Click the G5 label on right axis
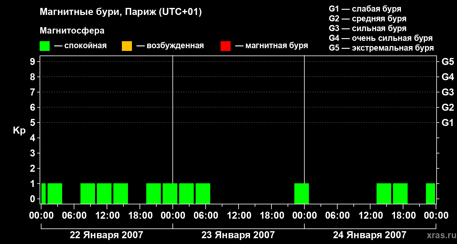This screenshot has width=457, height=244. tap(448, 62)
